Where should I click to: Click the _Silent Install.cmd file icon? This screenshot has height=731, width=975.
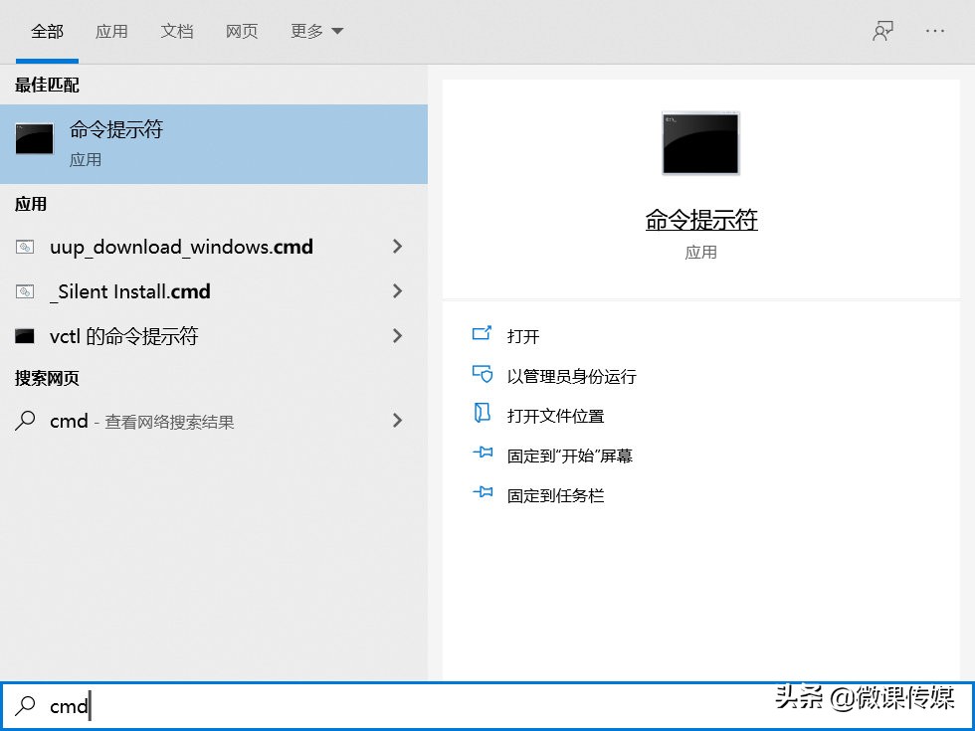tap(25, 291)
